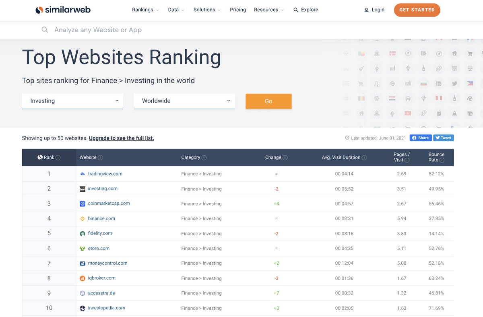The height and width of the screenshot is (317, 483).
Task: Click rank number 10 cell
Action: click(49, 308)
